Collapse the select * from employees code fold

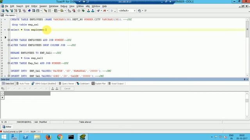(x=9, y=30)
